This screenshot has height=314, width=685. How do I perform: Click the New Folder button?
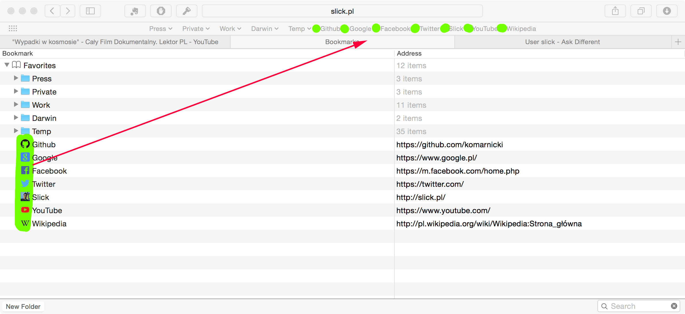[23, 307]
